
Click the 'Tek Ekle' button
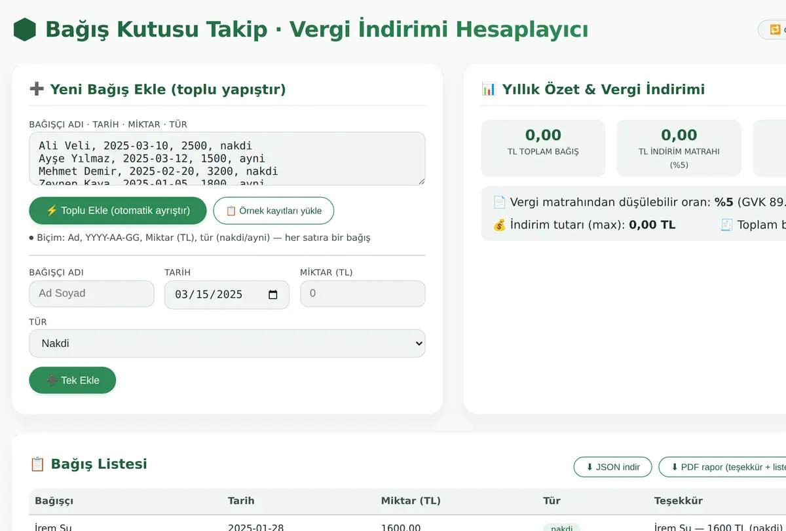click(73, 380)
